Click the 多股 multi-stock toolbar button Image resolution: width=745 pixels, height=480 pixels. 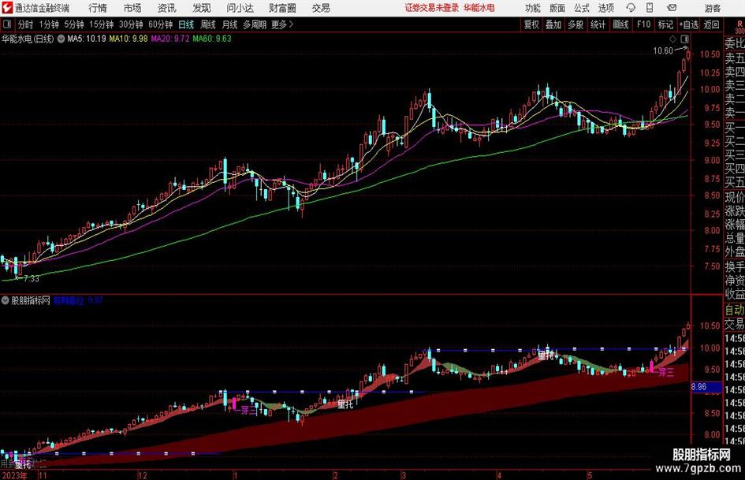click(576, 24)
